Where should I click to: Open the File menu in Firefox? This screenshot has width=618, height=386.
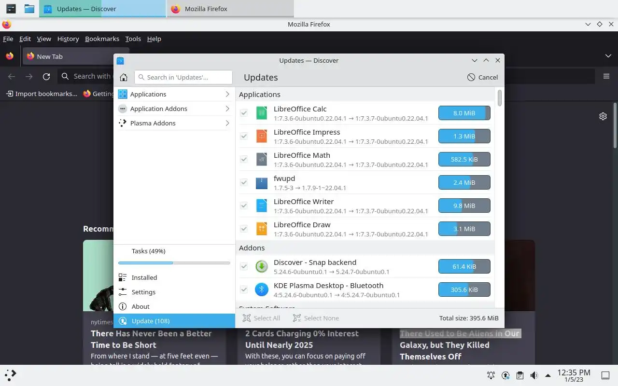pos(8,39)
